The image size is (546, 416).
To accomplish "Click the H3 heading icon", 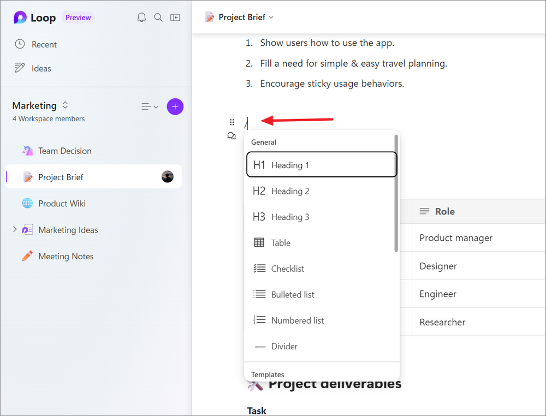I will pos(259,217).
